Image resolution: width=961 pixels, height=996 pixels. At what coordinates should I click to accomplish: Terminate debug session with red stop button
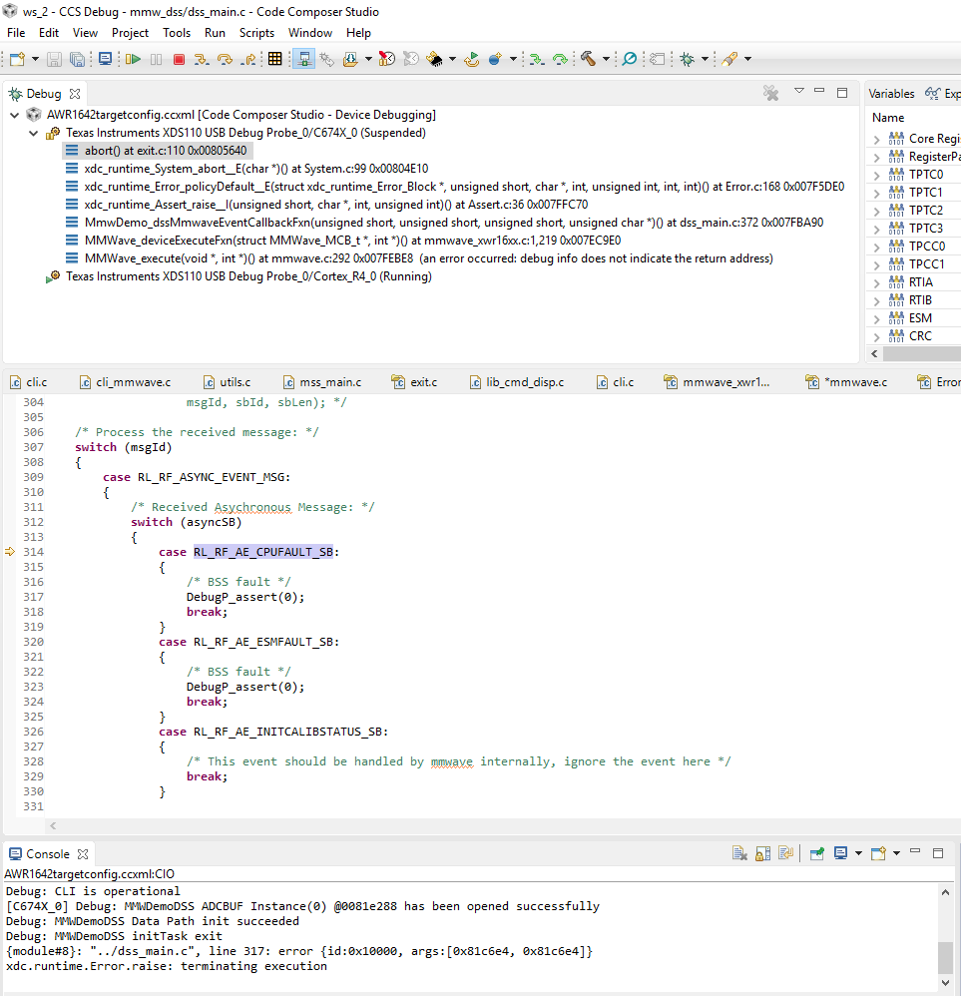pos(179,59)
